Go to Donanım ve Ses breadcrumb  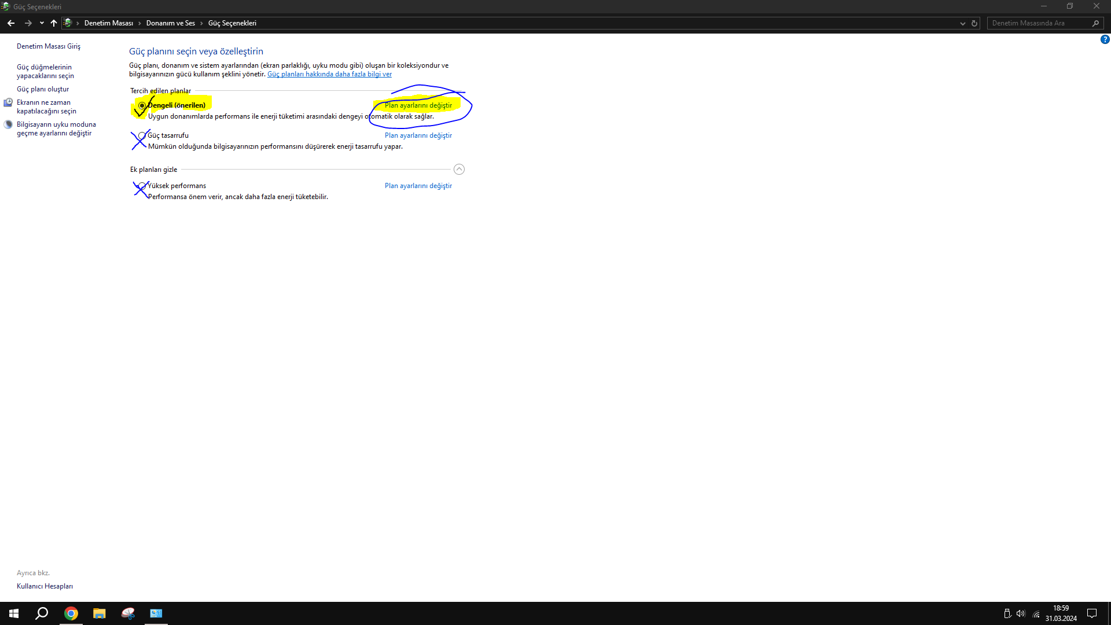(170, 23)
